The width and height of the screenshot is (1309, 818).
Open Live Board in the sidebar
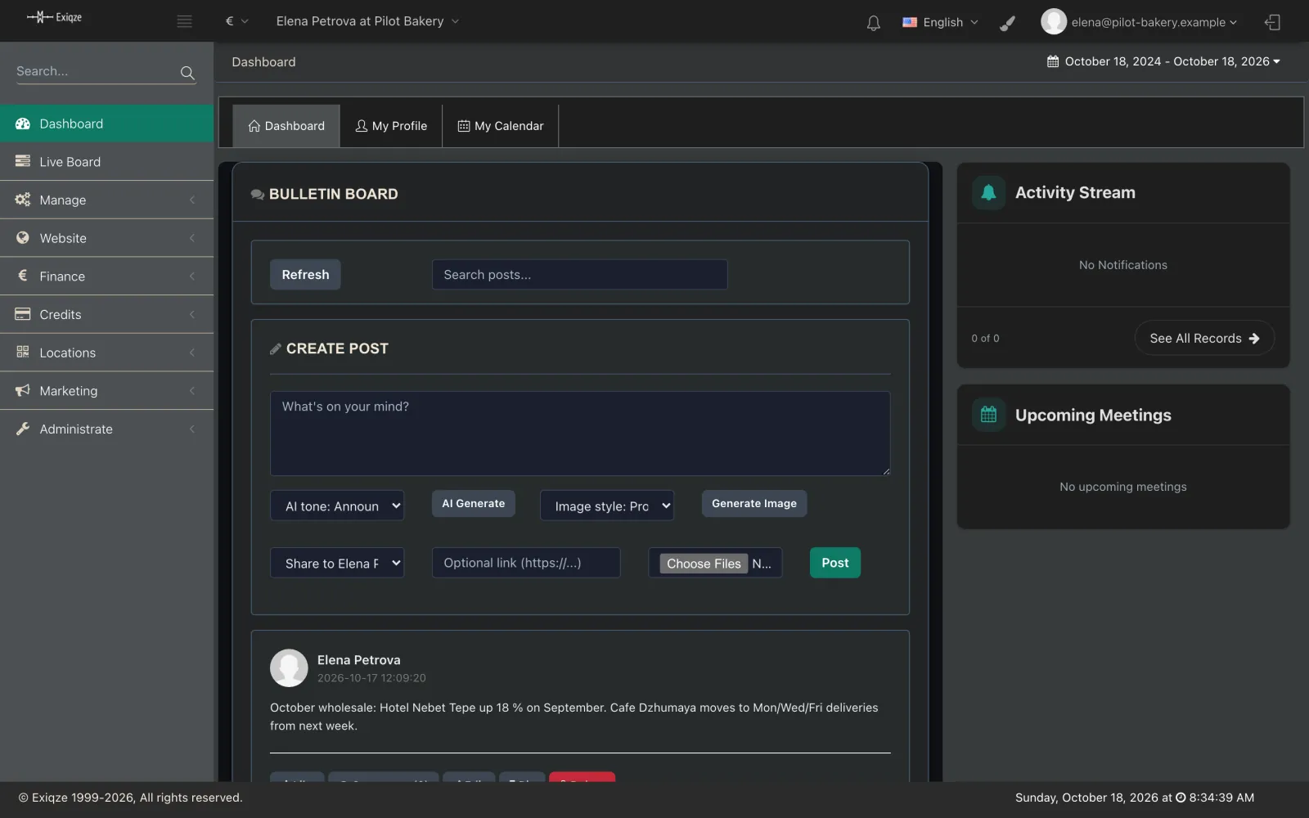106,162
